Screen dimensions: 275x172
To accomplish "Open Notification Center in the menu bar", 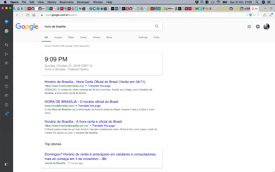I will click(269, 2).
